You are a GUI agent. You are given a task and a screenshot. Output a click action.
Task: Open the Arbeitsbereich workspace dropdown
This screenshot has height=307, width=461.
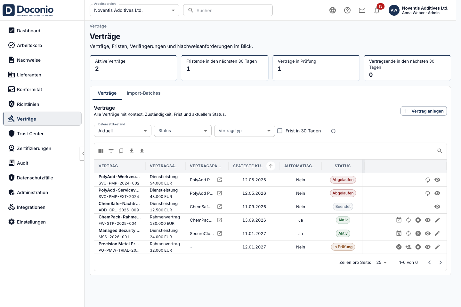click(134, 10)
